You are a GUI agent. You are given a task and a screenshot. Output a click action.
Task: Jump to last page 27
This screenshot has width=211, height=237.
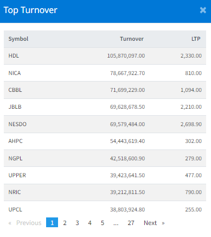131,223
